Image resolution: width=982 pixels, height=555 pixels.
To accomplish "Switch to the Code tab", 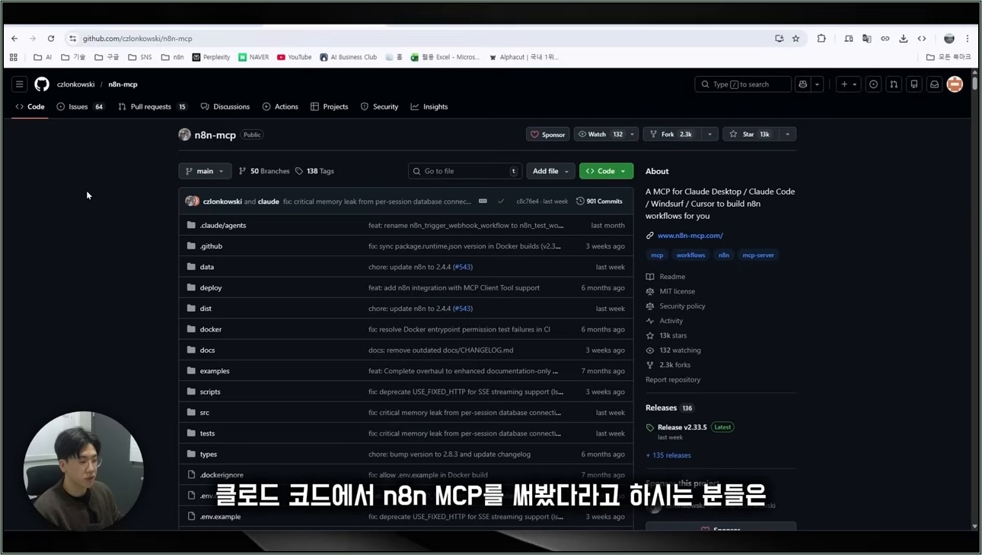I will pos(30,107).
